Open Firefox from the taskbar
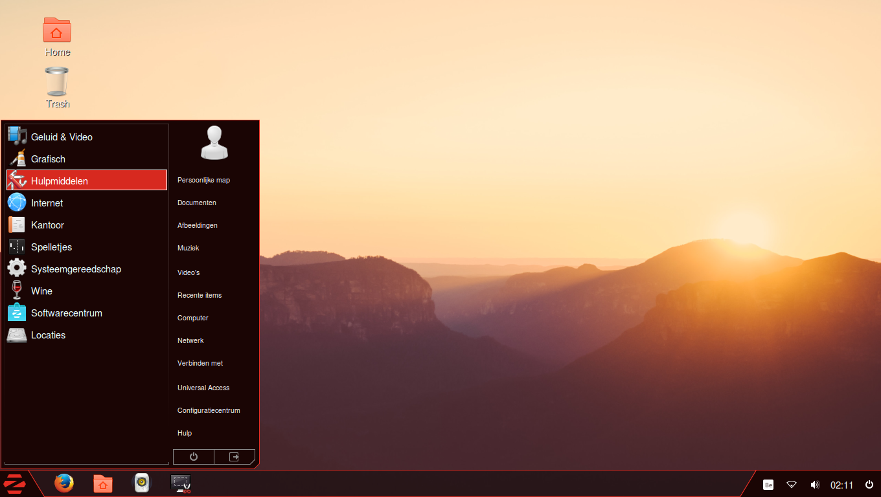 (x=64, y=483)
